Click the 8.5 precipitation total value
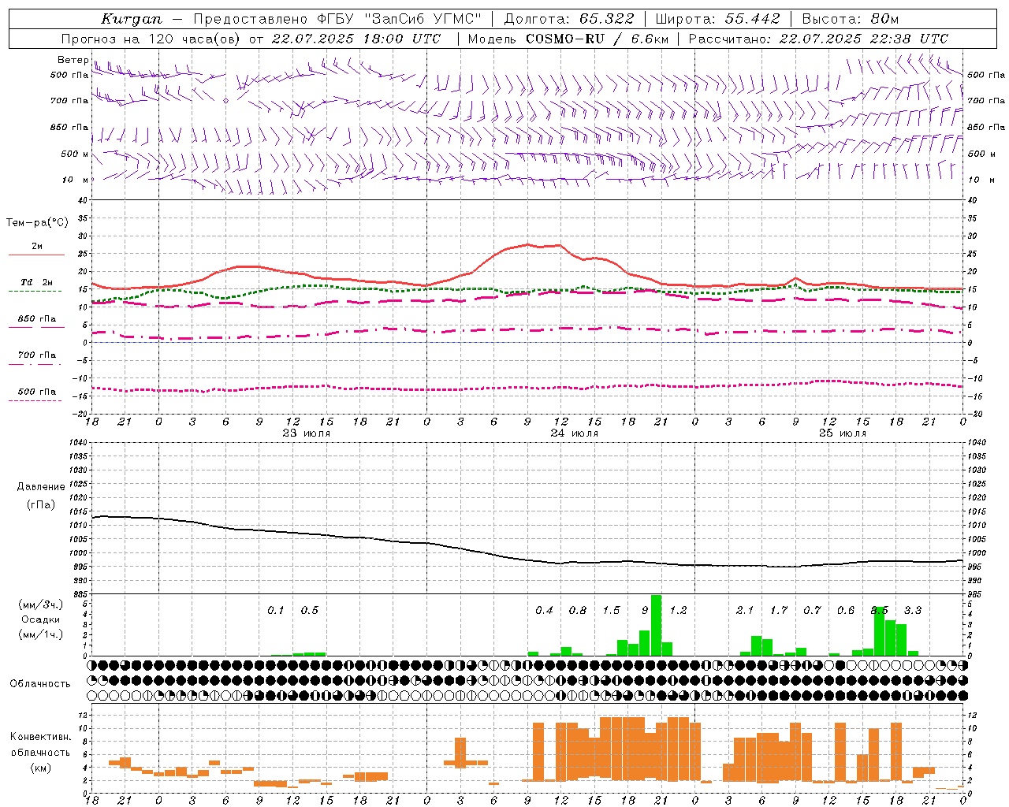The height and width of the screenshot is (807, 1009). (x=879, y=610)
